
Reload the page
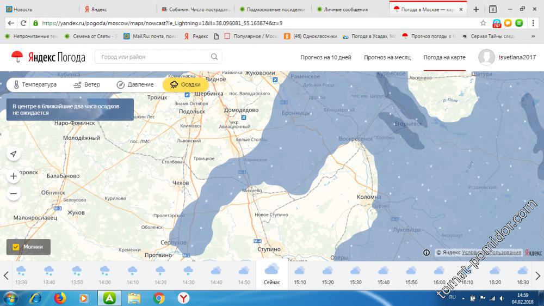[23, 23]
